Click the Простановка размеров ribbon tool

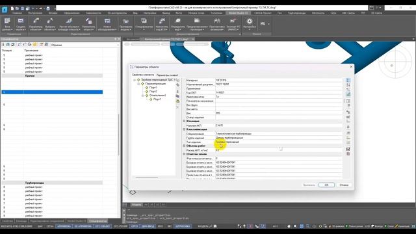coord(216,24)
